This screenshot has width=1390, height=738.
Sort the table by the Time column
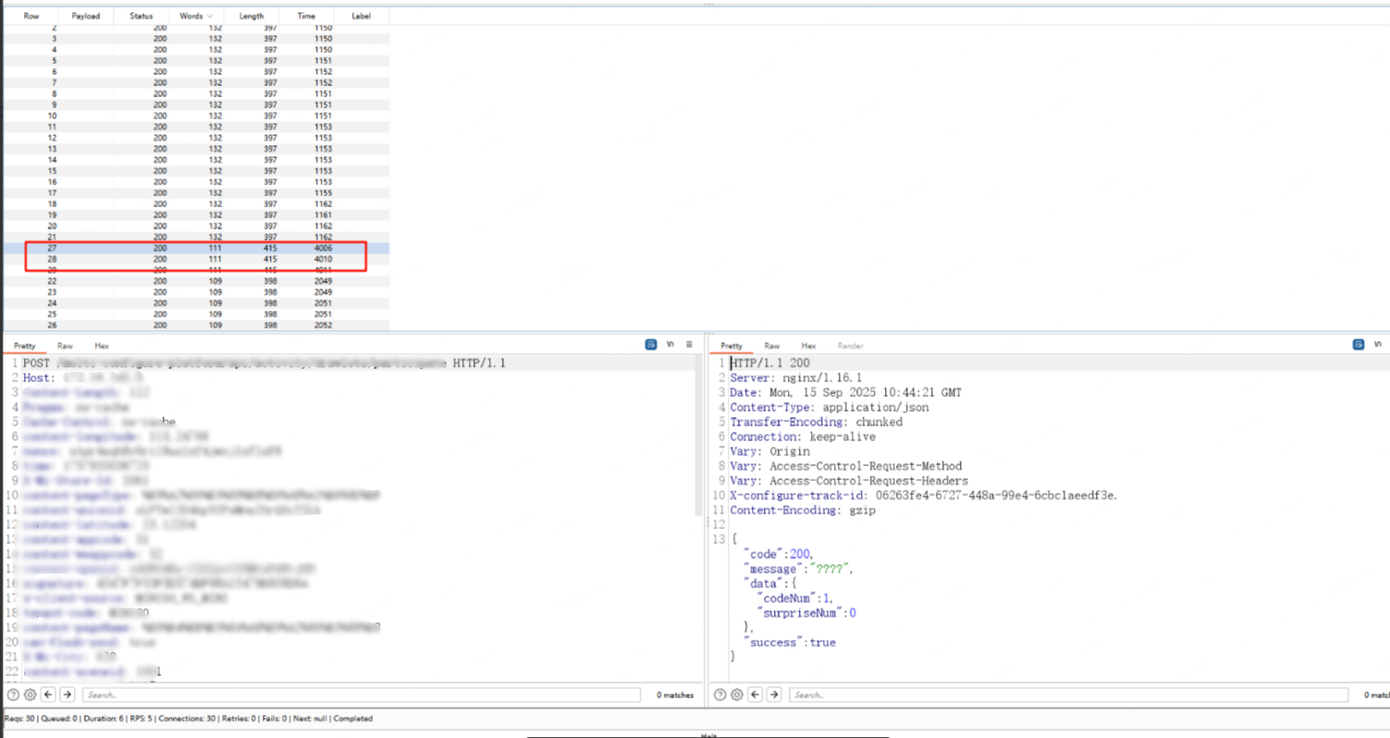coord(306,16)
